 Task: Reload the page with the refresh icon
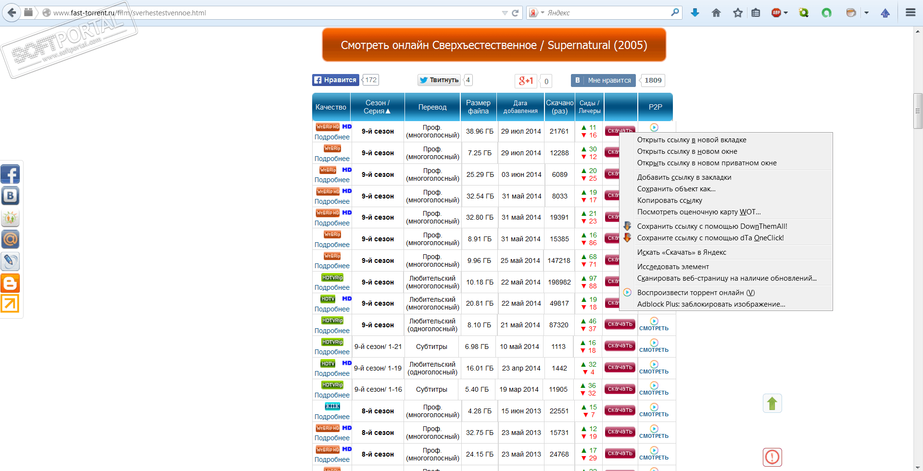pos(515,13)
